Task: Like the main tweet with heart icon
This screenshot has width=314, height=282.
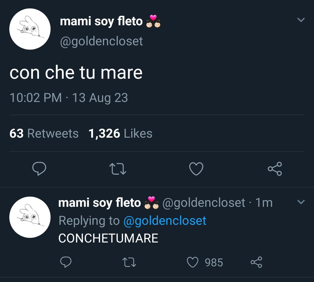Action: click(x=196, y=169)
